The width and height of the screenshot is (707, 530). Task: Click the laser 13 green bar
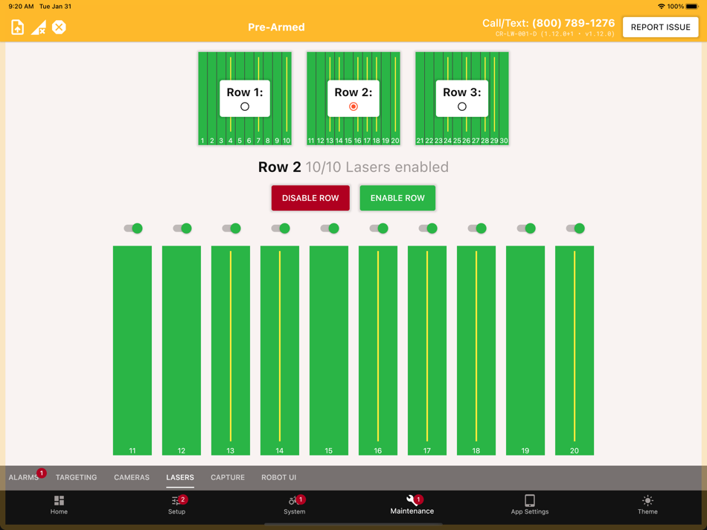click(x=231, y=351)
